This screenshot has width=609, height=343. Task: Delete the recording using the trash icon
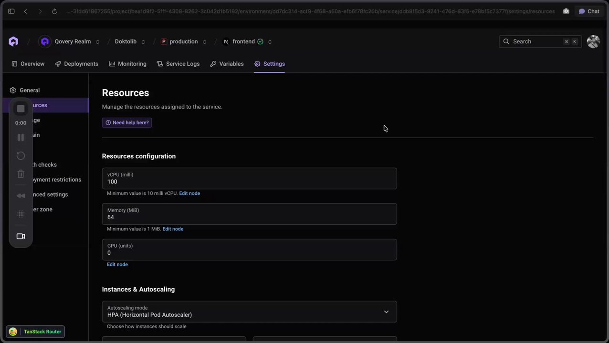coord(21,174)
